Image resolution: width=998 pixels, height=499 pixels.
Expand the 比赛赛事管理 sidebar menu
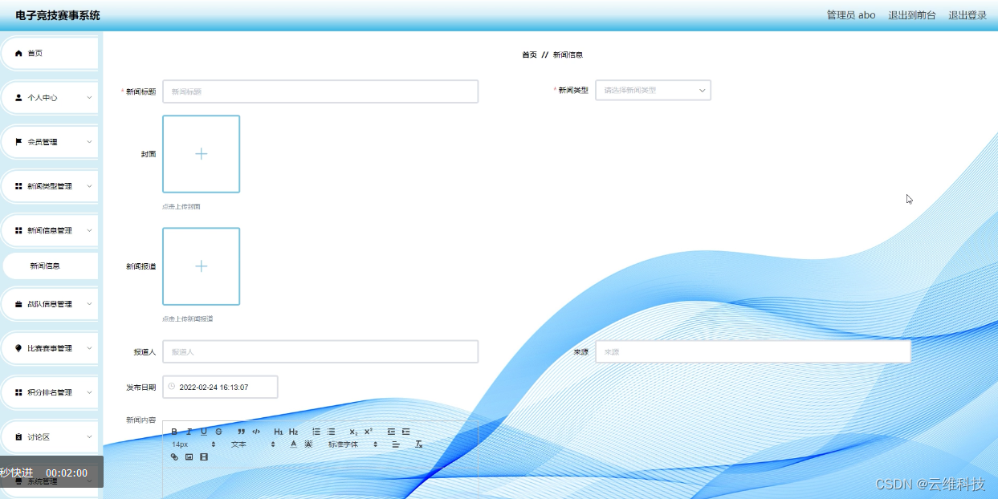point(50,348)
